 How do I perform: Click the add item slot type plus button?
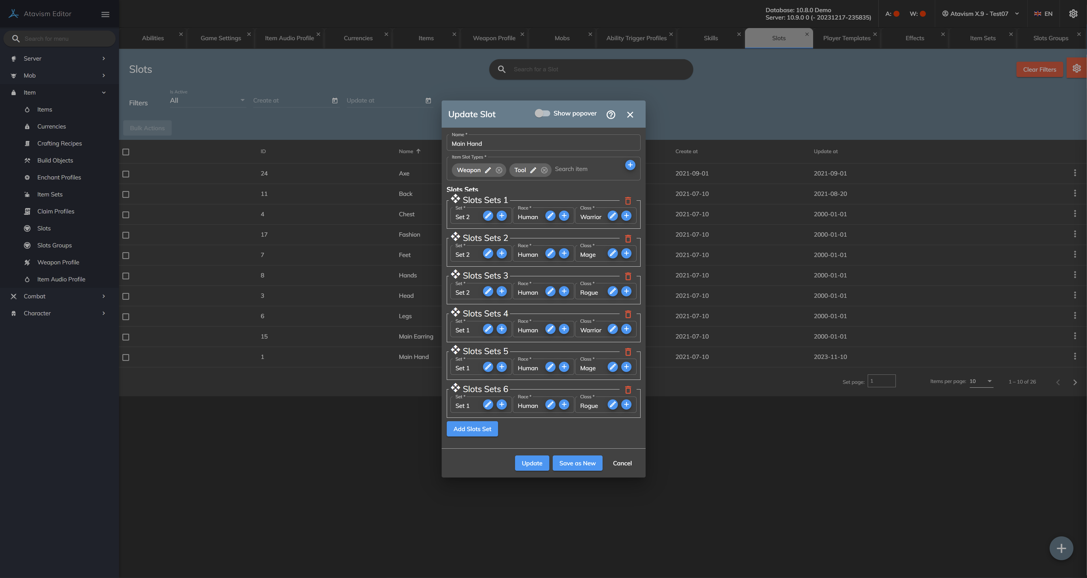(x=629, y=165)
